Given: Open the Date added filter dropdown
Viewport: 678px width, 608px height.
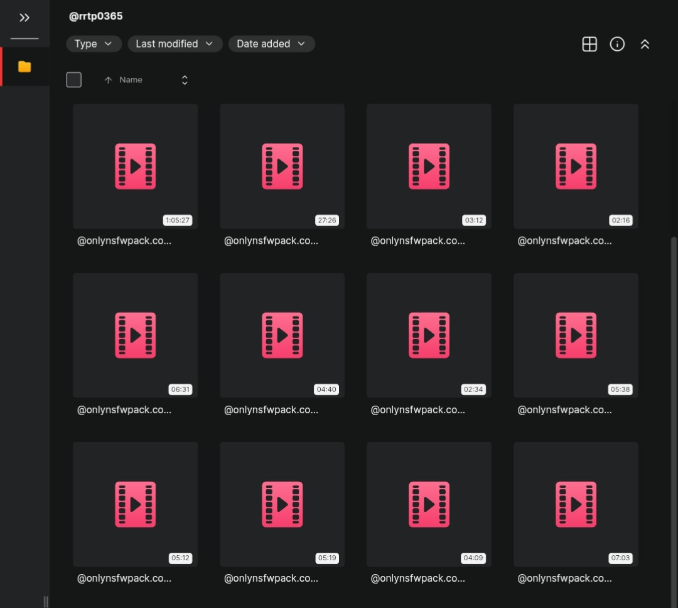Looking at the screenshot, I should tap(272, 44).
